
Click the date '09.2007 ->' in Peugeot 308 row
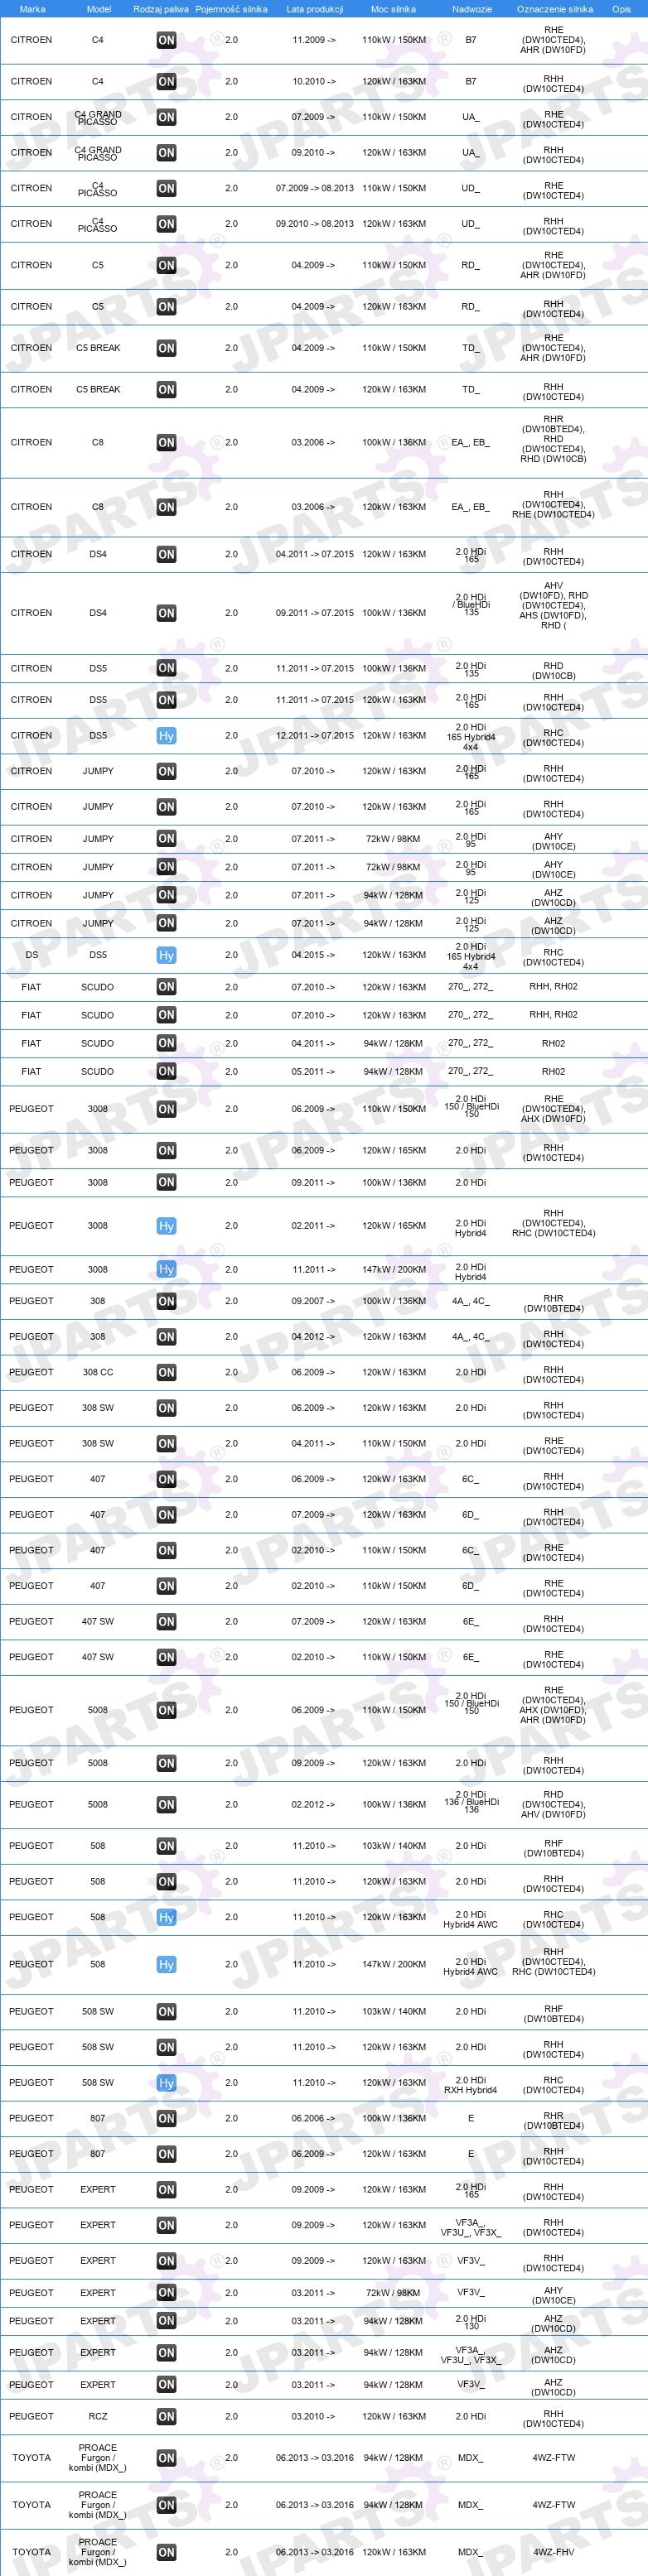click(314, 1301)
